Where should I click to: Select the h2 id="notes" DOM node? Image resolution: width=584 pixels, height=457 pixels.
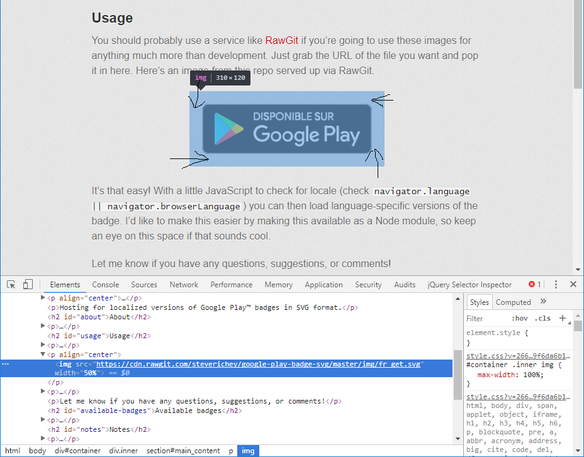point(99,429)
